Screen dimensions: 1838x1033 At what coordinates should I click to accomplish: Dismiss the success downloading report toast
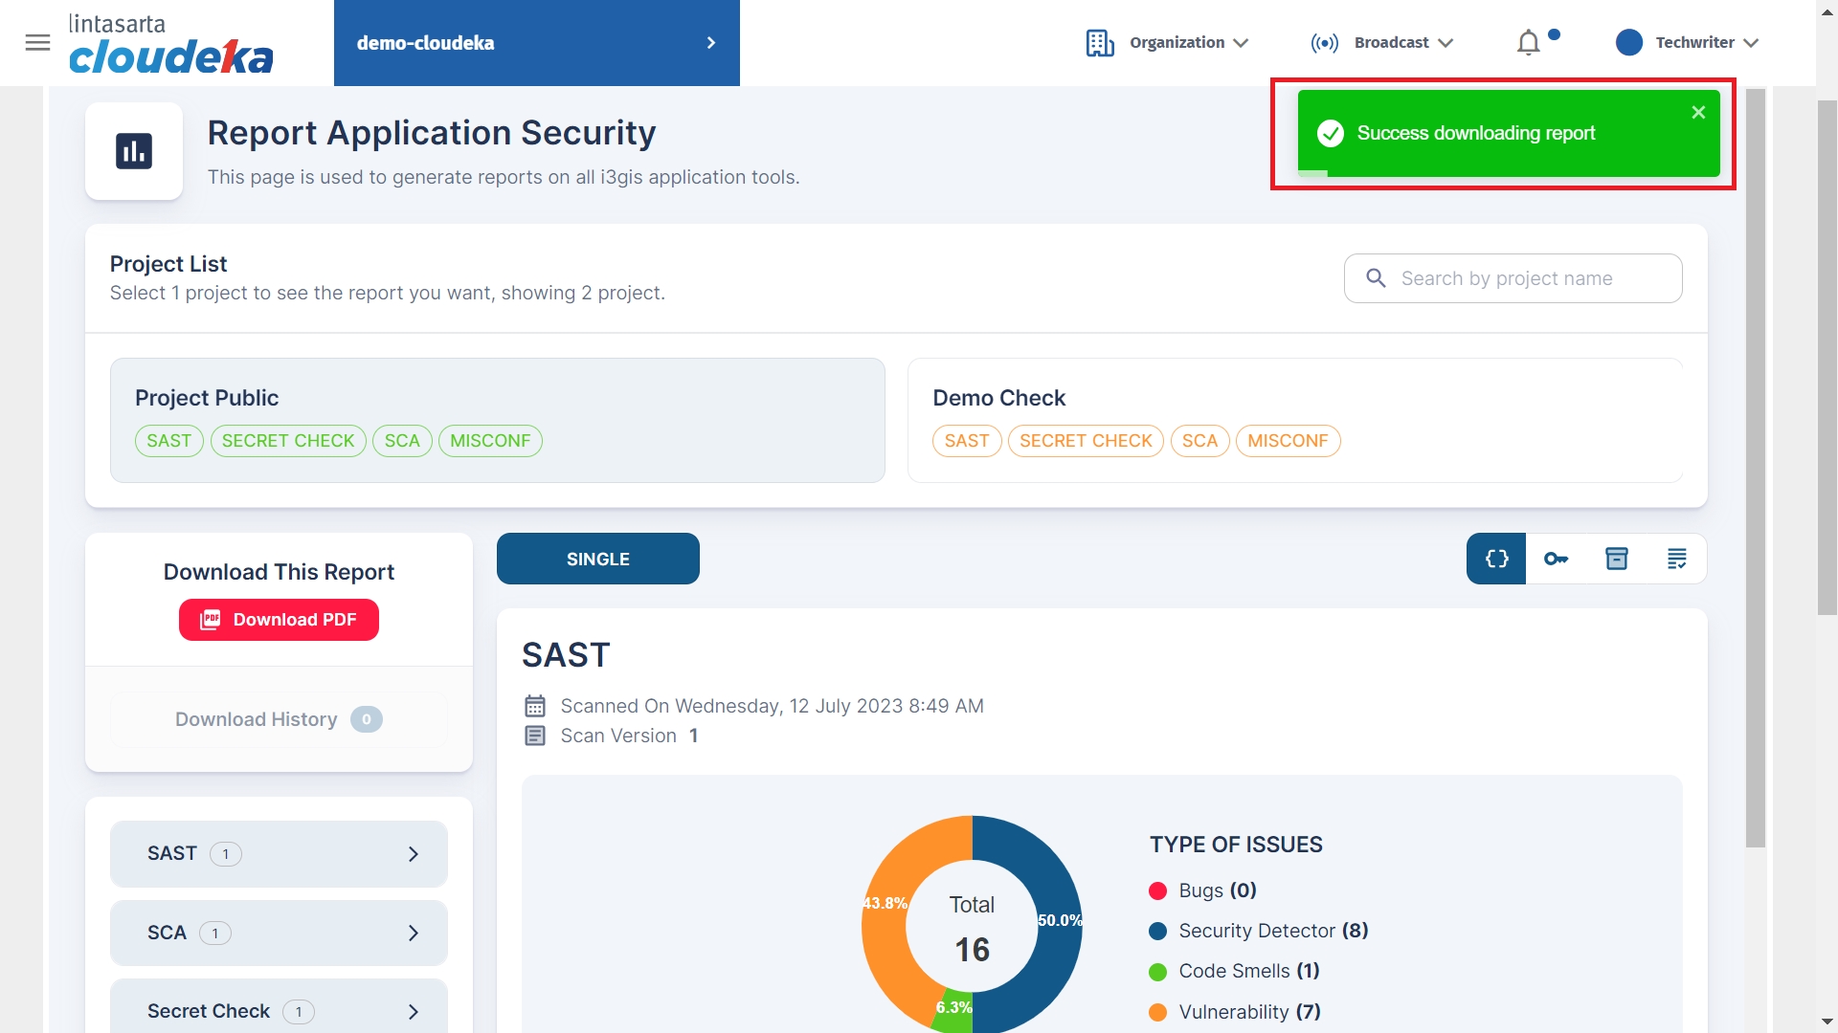click(1698, 113)
